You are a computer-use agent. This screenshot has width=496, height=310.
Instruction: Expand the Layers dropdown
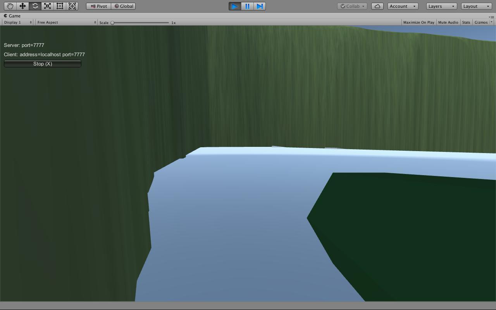click(441, 6)
